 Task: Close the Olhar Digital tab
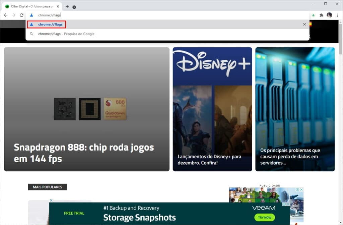(x=58, y=7)
